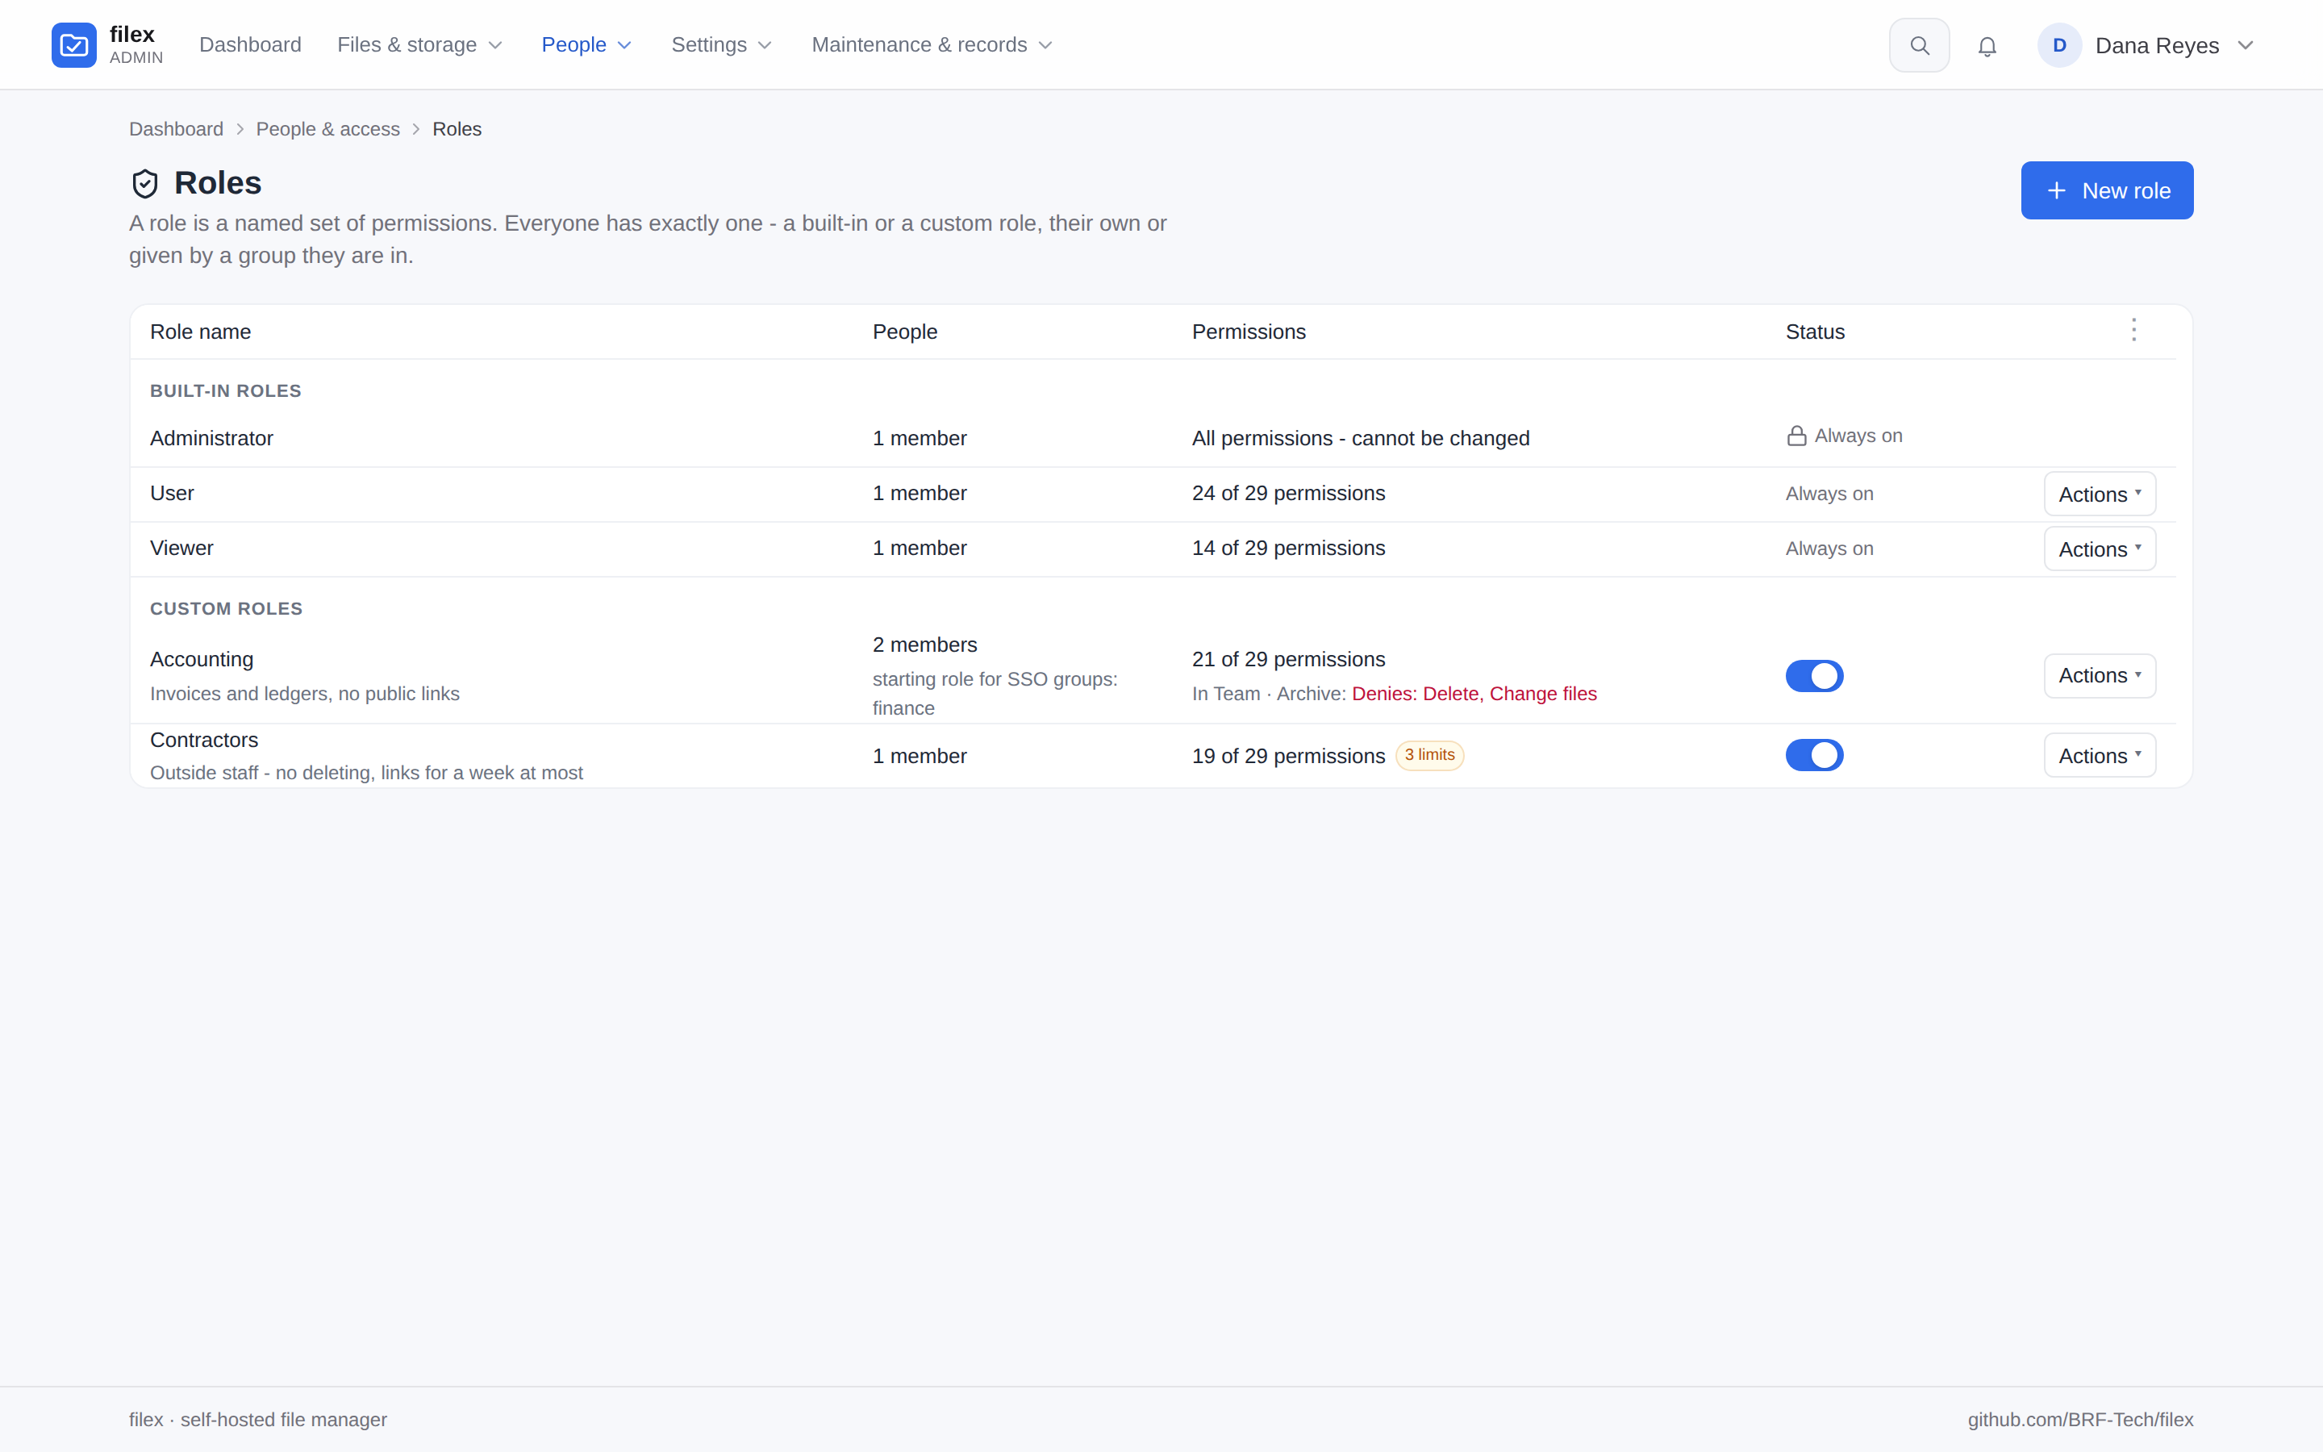Click '21 of 29 permissions' in Accounting row
This screenshot has width=2323, height=1452.
point(1288,659)
